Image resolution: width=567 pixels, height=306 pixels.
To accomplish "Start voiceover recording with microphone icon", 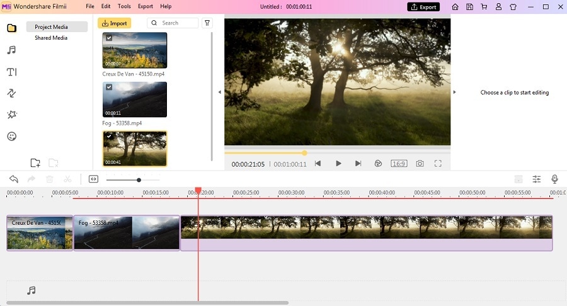I will coord(554,179).
